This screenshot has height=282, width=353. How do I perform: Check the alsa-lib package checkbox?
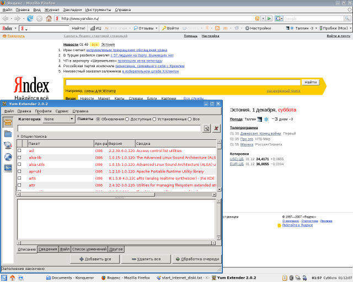[19, 158]
